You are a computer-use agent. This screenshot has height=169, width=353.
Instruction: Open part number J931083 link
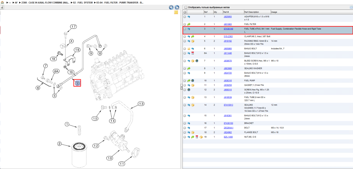pos(228,24)
